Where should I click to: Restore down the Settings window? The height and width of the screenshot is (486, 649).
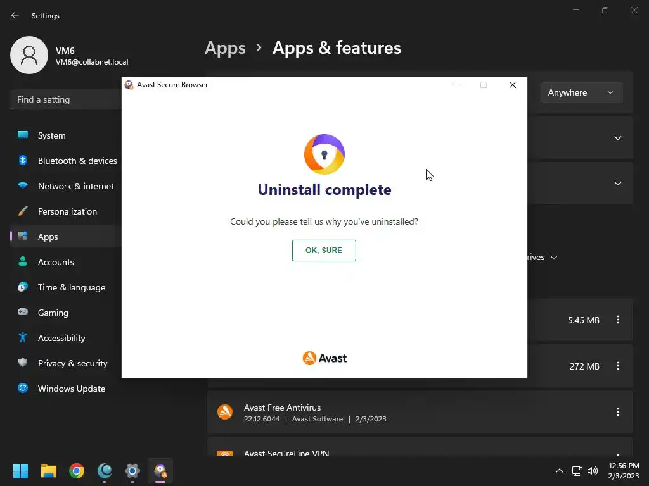pos(605,10)
